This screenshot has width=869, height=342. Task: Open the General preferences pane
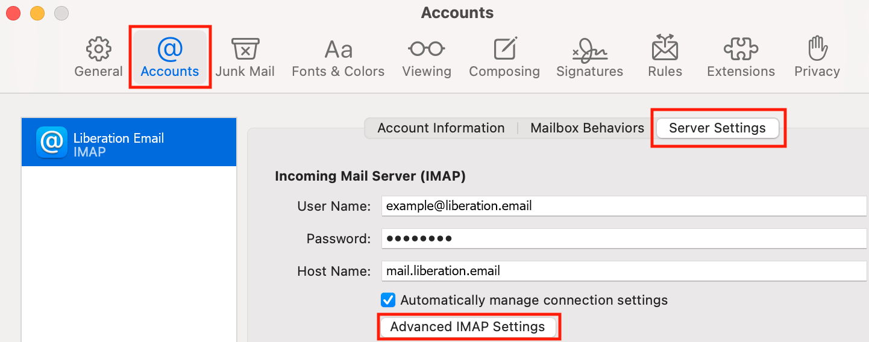click(x=98, y=57)
